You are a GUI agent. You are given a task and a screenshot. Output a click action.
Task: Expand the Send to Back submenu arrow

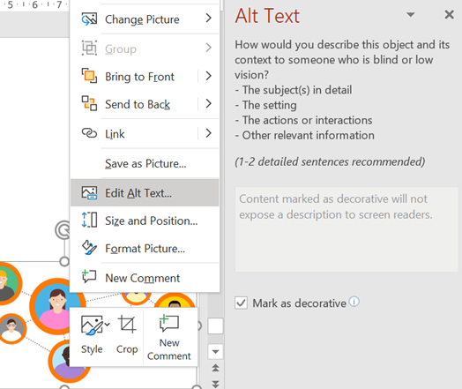(209, 103)
